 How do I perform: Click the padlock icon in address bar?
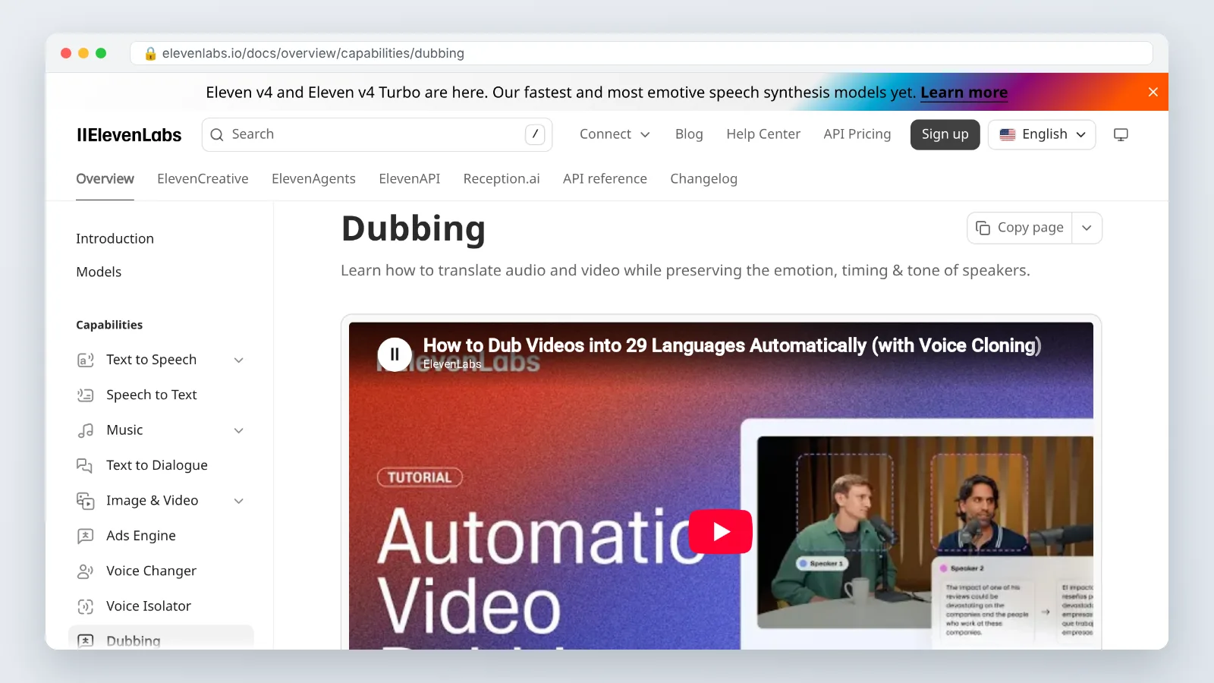(150, 53)
